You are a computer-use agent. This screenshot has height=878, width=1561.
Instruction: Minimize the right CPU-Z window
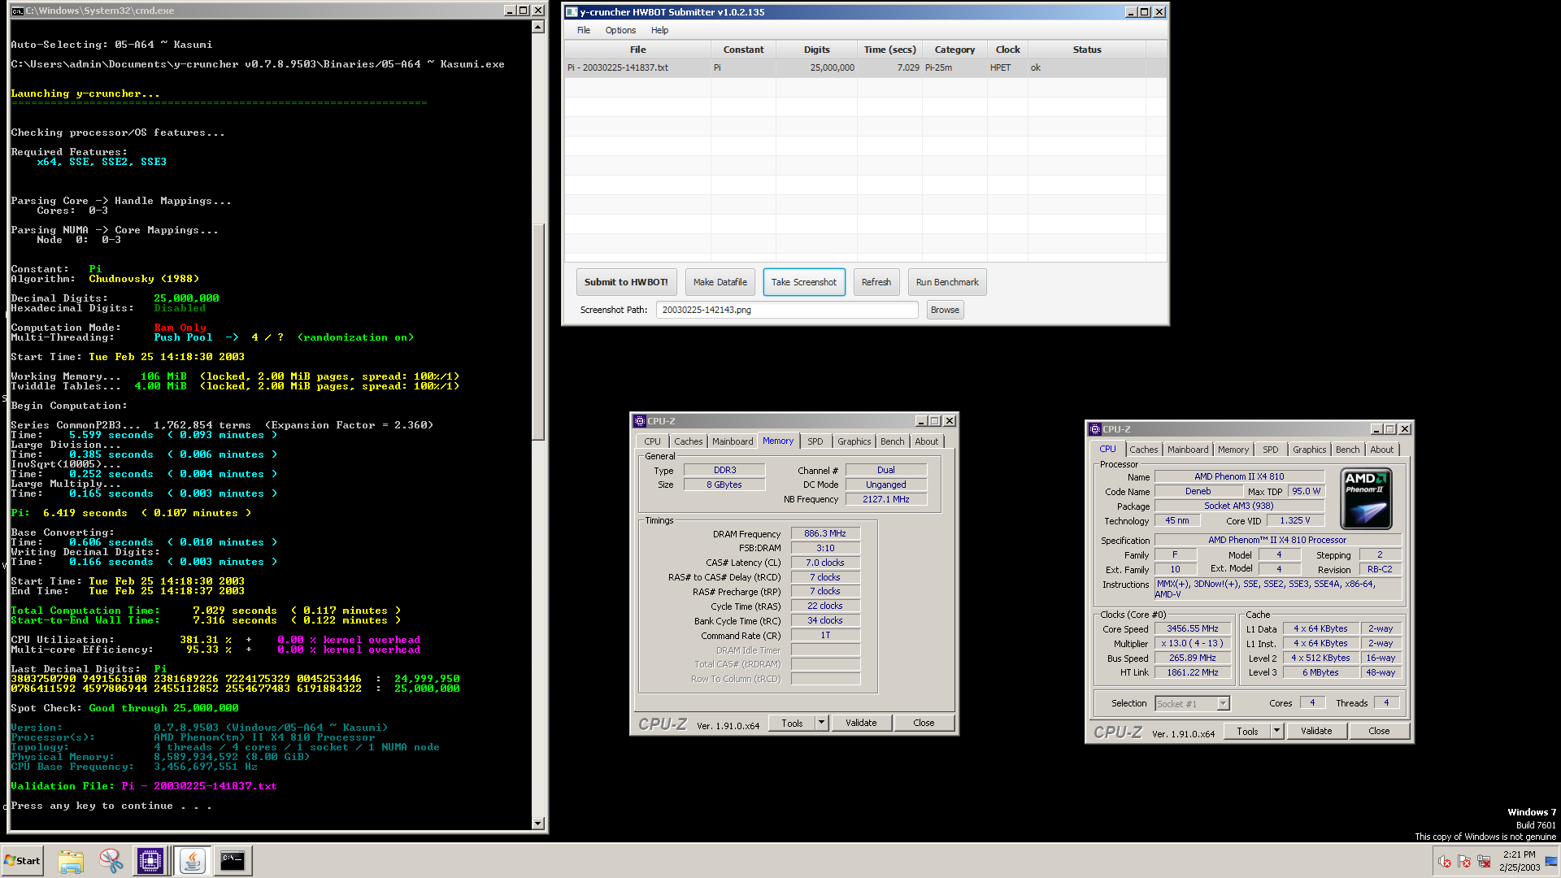[x=1376, y=429]
